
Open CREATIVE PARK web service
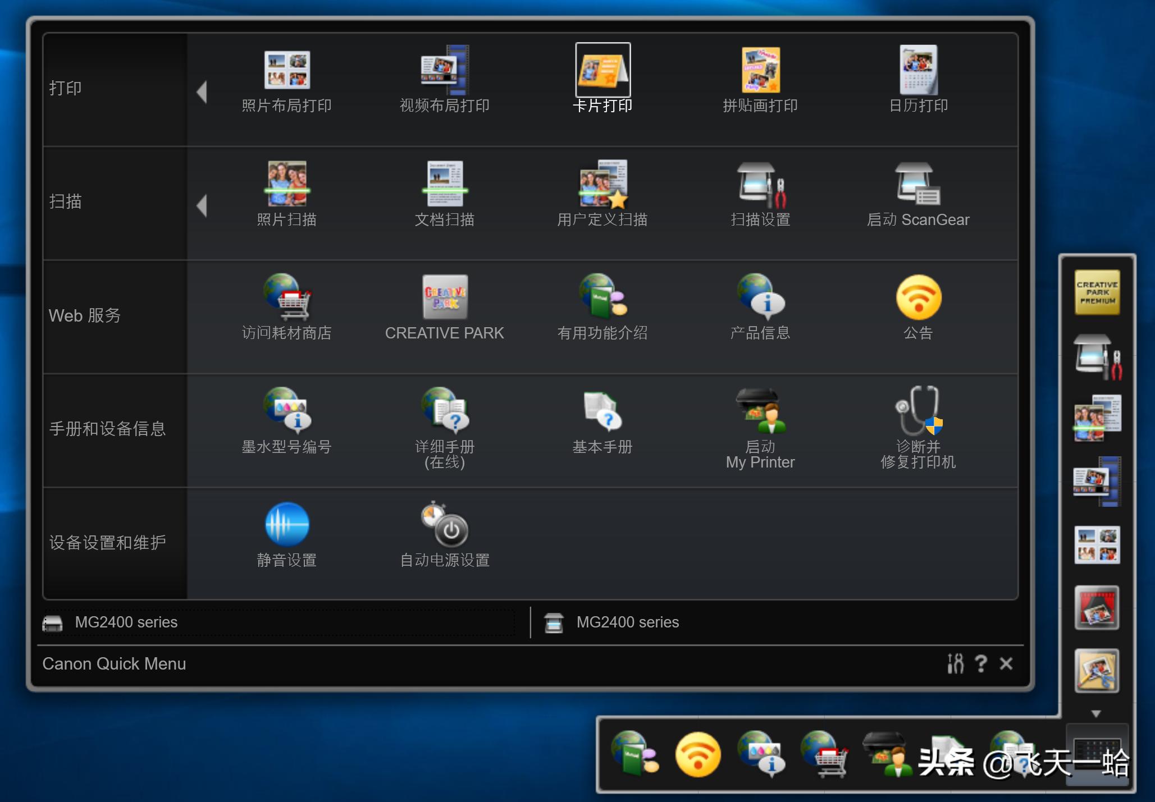click(x=444, y=297)
